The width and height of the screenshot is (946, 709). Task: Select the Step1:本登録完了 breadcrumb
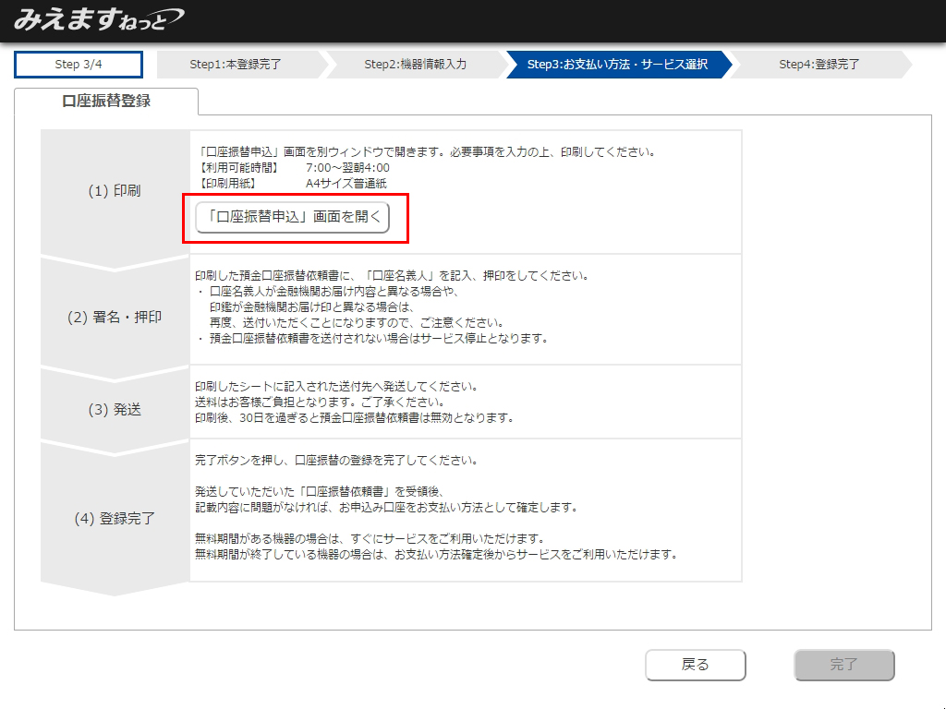click(x=236, y=65)
